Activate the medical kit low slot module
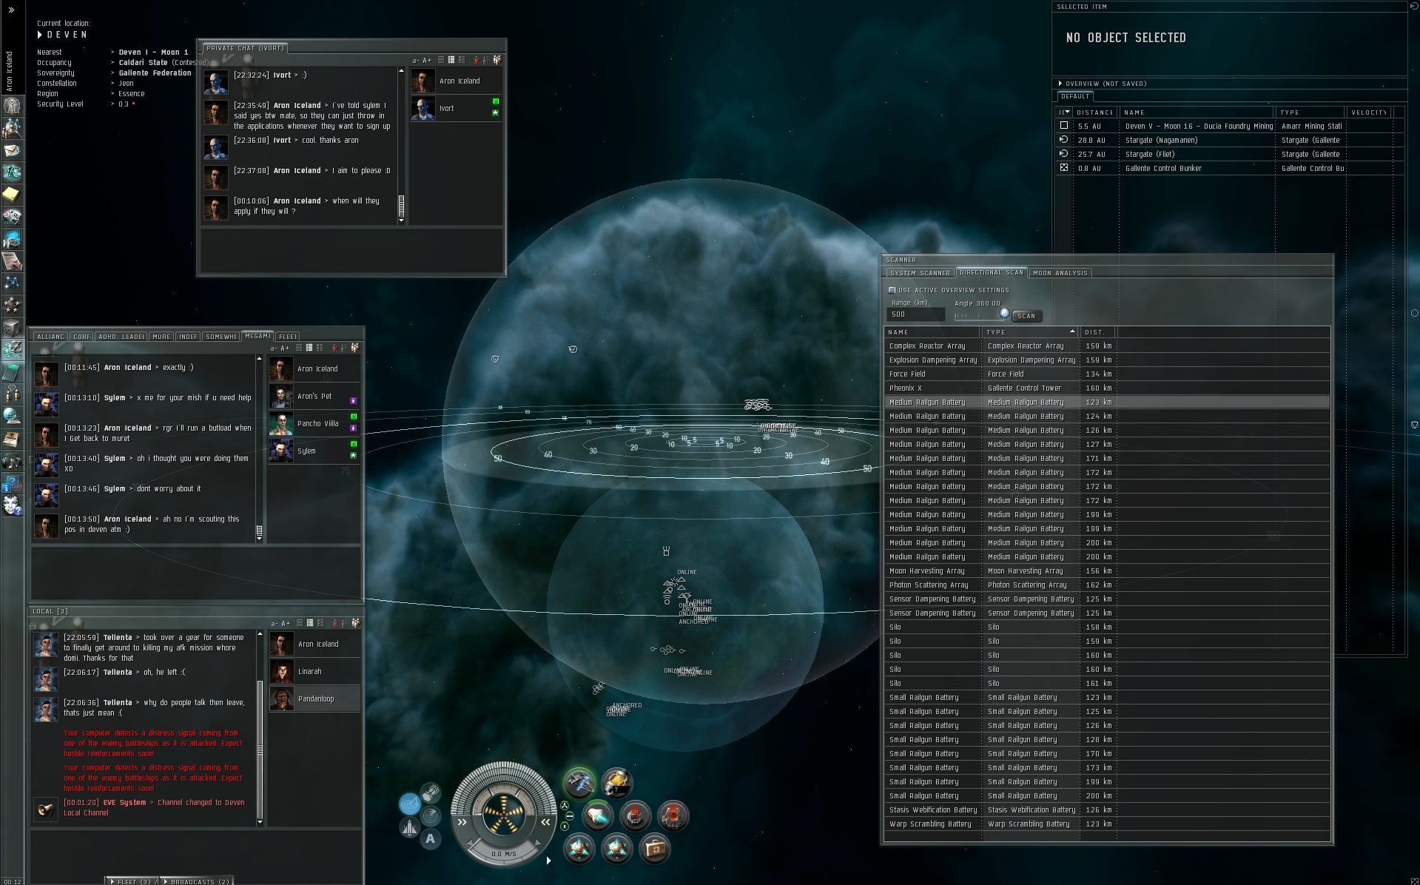The image size is (1420, 885). (654, 849)
